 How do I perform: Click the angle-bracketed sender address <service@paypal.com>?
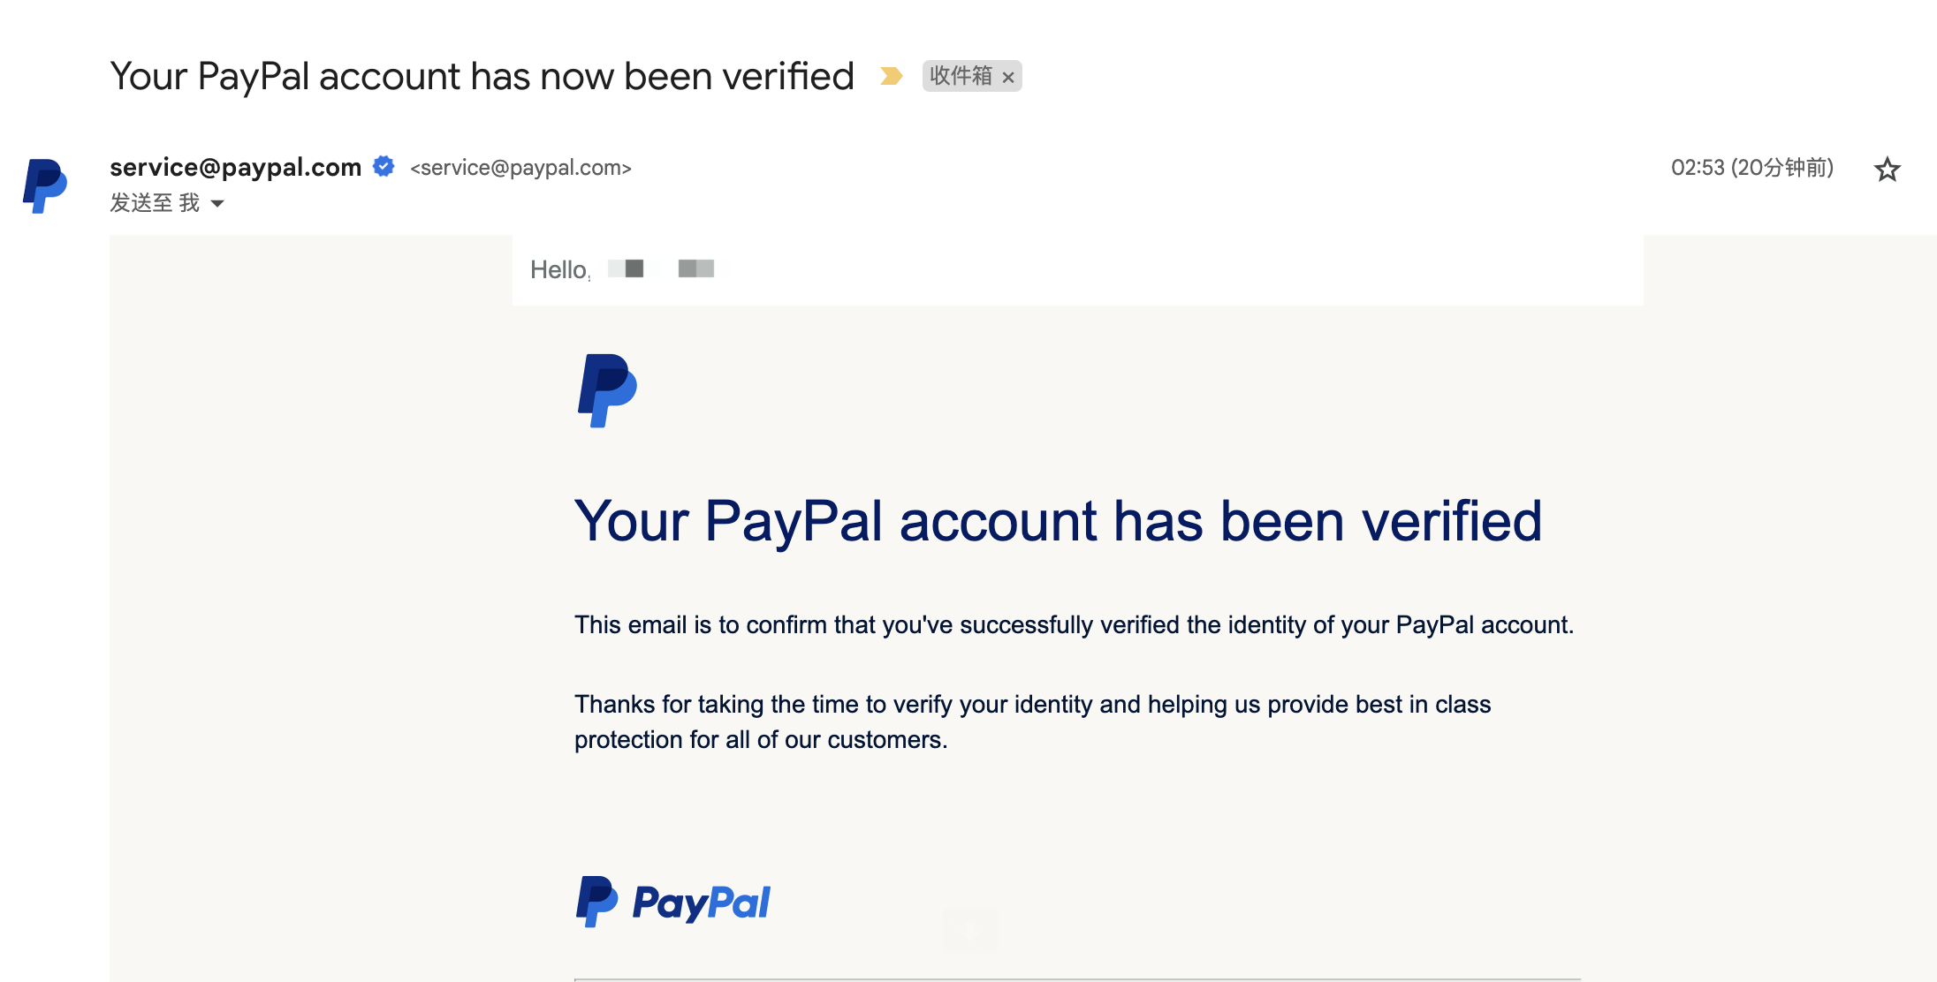520,168
